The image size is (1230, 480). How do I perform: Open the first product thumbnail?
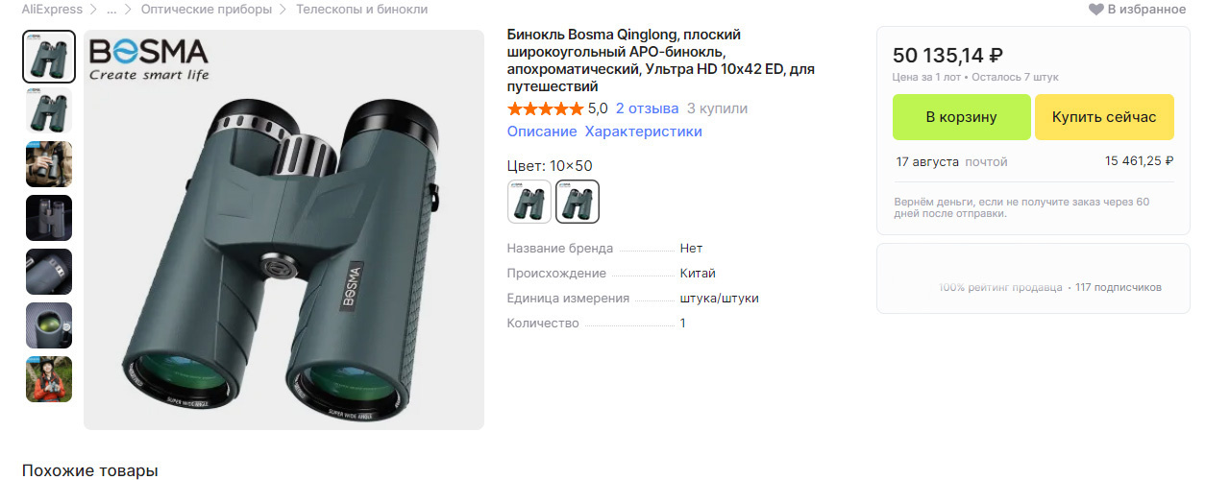coord(49,57)
